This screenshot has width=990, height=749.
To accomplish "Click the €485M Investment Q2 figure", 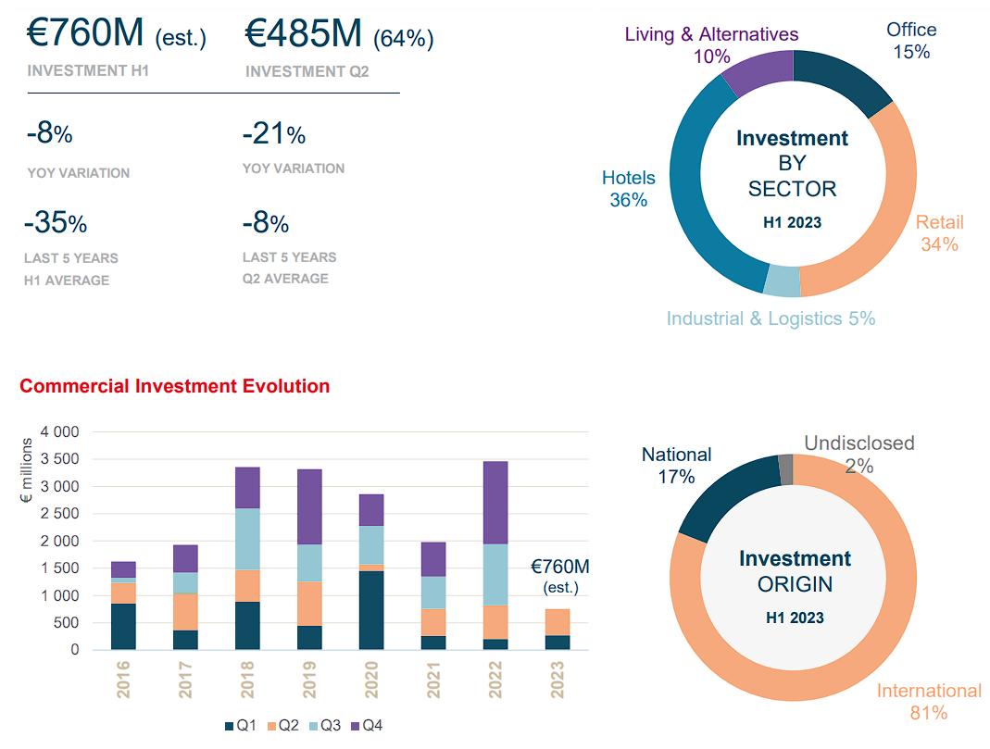I will pyautogui.click(x=303, y=34).
